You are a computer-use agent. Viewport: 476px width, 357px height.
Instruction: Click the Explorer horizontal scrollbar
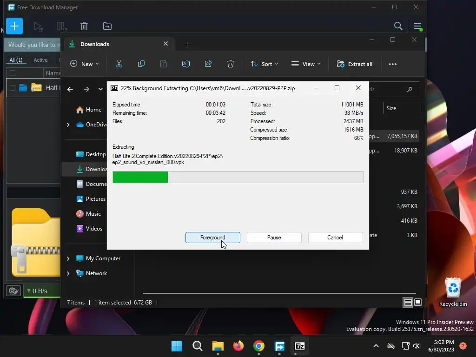(x=279, y=293)
